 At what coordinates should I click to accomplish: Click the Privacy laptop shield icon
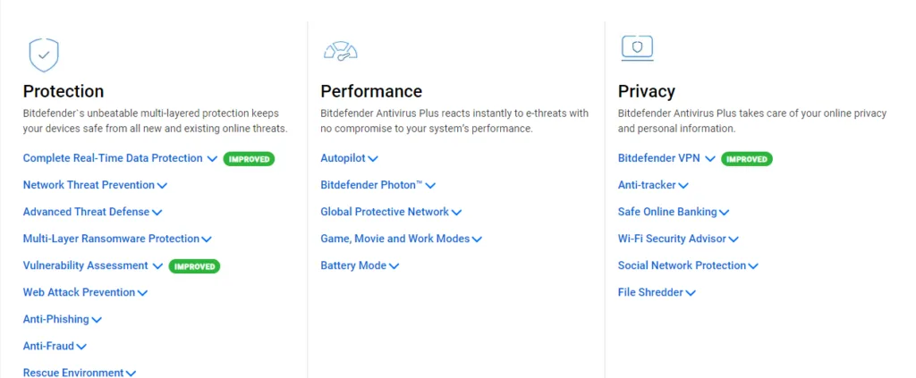[x=637, y=48]
